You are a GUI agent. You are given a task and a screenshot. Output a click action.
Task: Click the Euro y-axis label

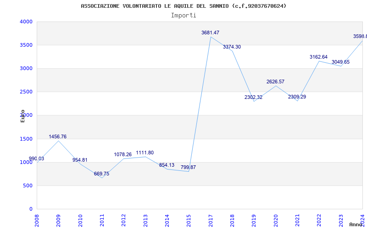(x=22, y=116)
